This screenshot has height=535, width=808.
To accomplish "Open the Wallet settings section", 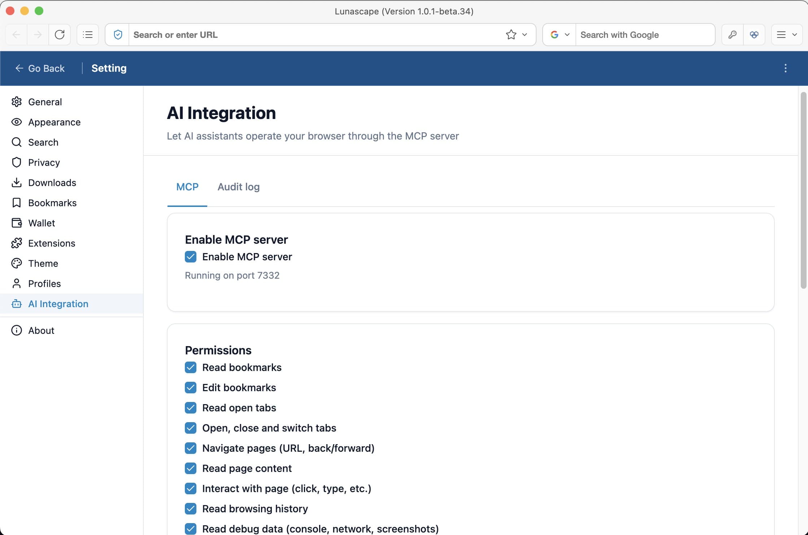I will 71,223.
